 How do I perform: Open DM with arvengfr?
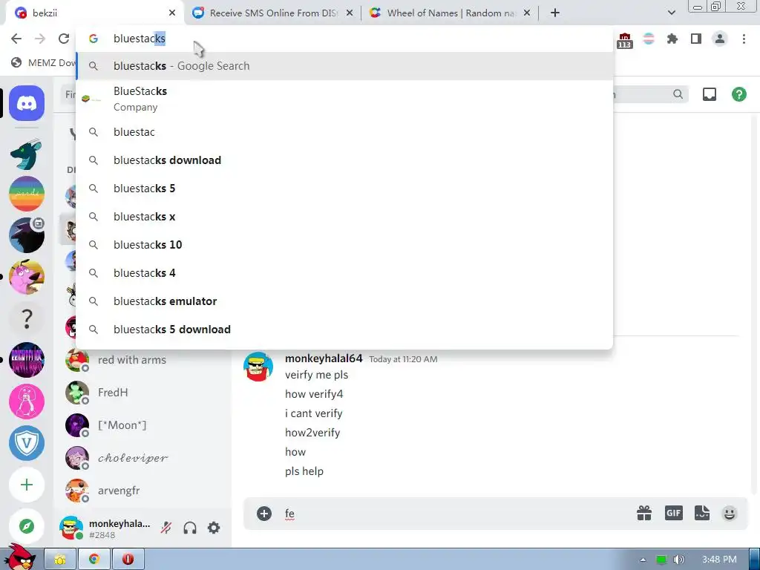(x=143, y=490)
